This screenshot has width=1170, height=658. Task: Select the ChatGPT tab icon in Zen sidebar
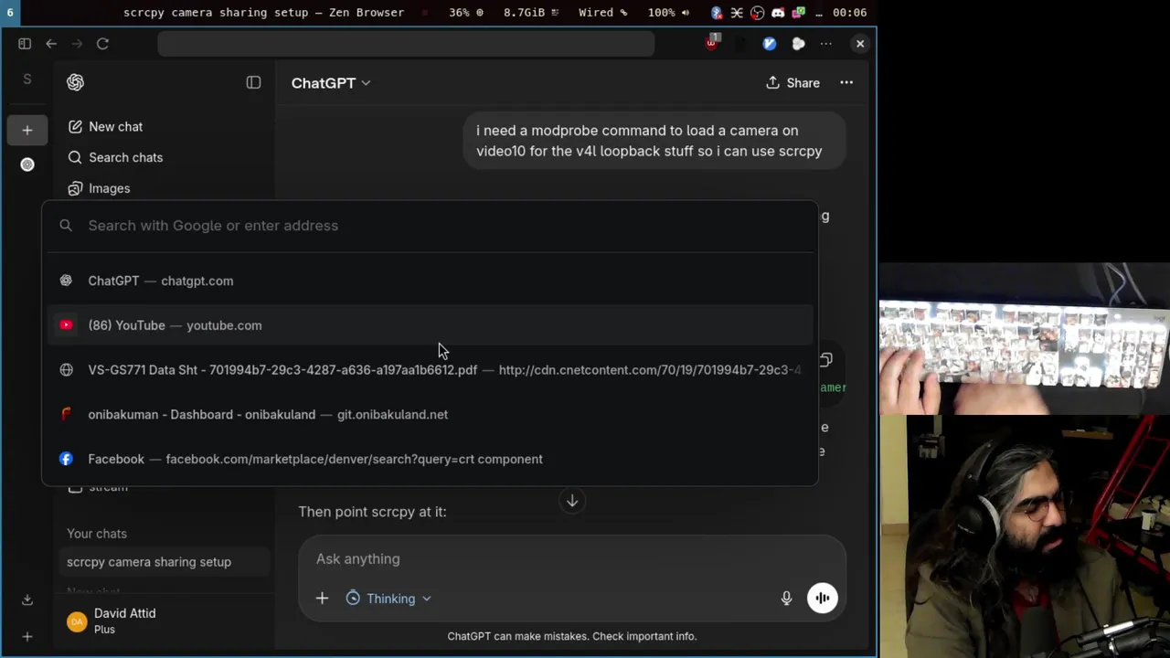(27, 164)
